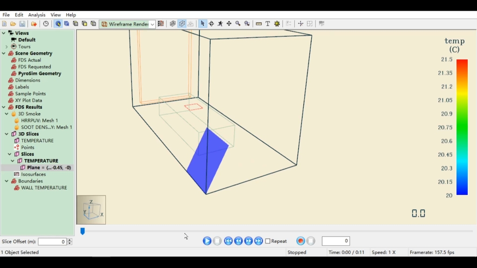The image size is (477, 268).
Task: Select the running man roam tool
Action: pyautogui.click(x=220, y=24)
